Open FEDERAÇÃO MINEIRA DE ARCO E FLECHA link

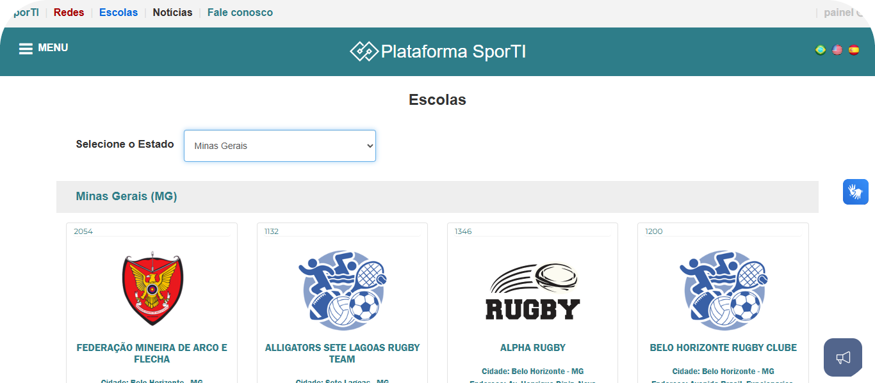pos(152,354)
